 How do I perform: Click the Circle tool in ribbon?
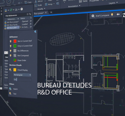(x=9, y=2)
